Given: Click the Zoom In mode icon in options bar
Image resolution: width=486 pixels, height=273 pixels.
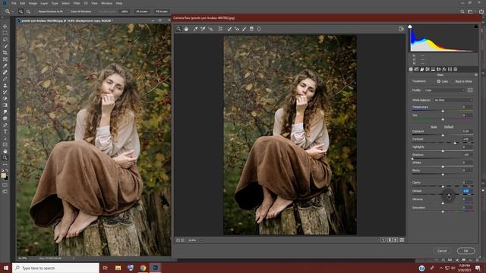Looking at the screenshot, I should coord(21,11).
